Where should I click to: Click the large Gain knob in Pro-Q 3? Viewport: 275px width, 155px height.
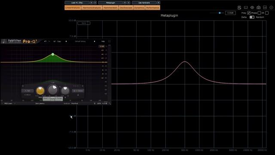(53, 90)
